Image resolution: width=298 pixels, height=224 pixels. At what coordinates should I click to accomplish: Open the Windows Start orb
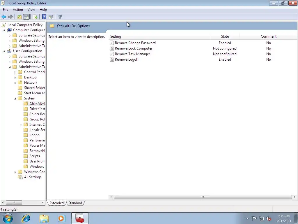point(8,218)
